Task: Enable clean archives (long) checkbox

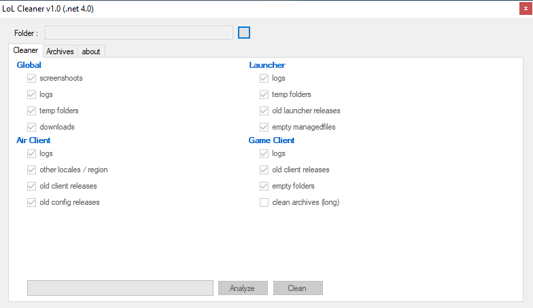Action: point(264,202)
